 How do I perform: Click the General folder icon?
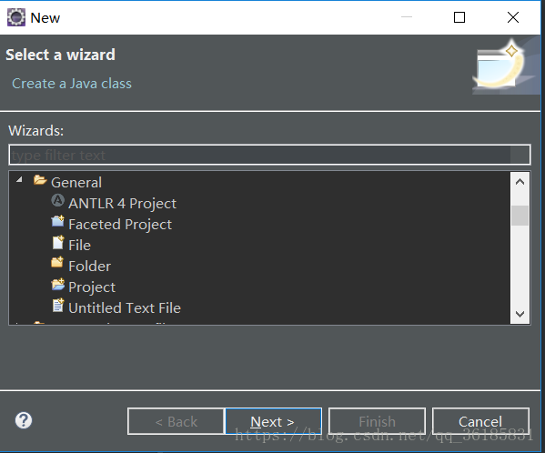pos(40,180)
